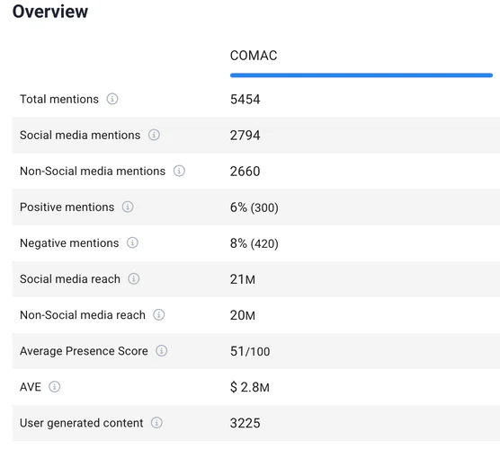Open info icon beside Social media reach

click(x=134, y=278)
